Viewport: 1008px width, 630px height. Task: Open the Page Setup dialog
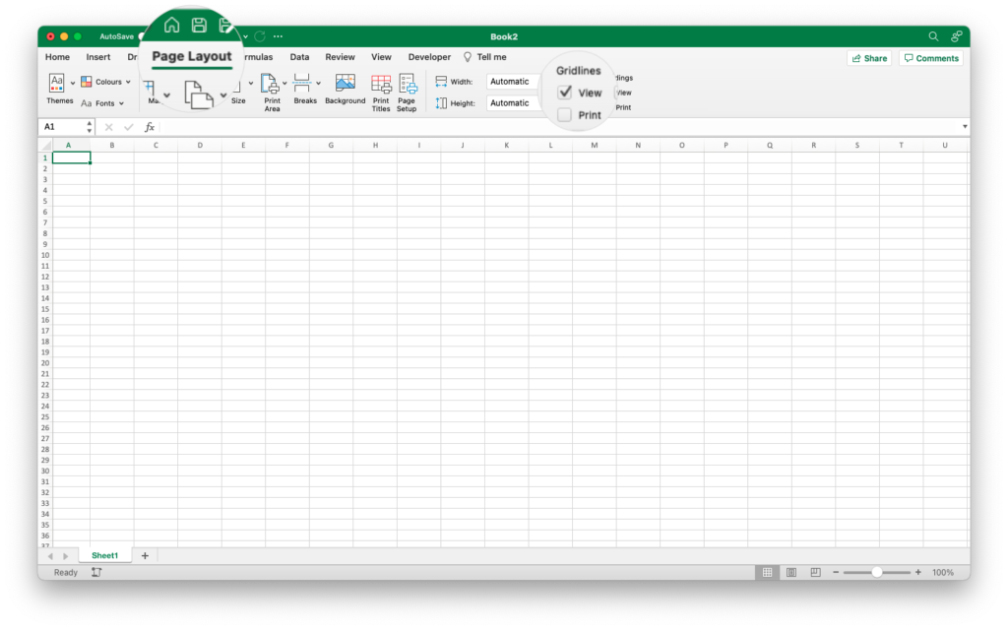[407, 85]
